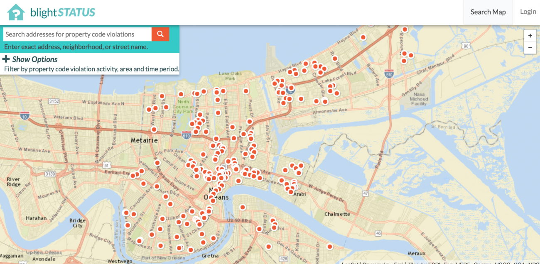Zoom out with the minus button
540x264 pixels.
[530, 47]
